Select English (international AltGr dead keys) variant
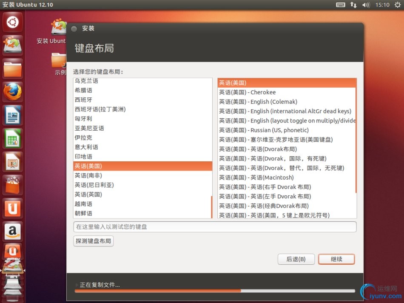404x303 pixels. pos(287,111)
